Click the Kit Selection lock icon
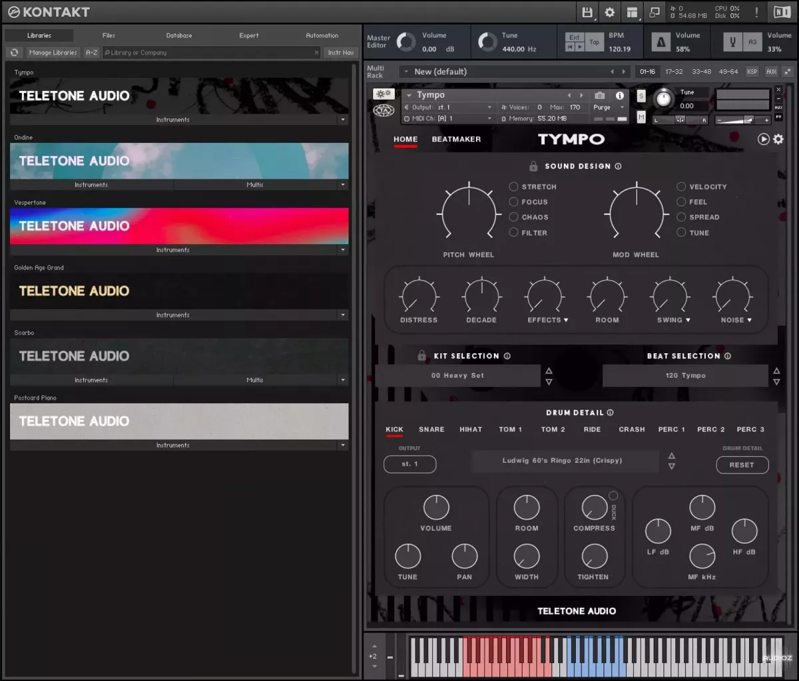This screenshot has width=799, height=681. 421,356
